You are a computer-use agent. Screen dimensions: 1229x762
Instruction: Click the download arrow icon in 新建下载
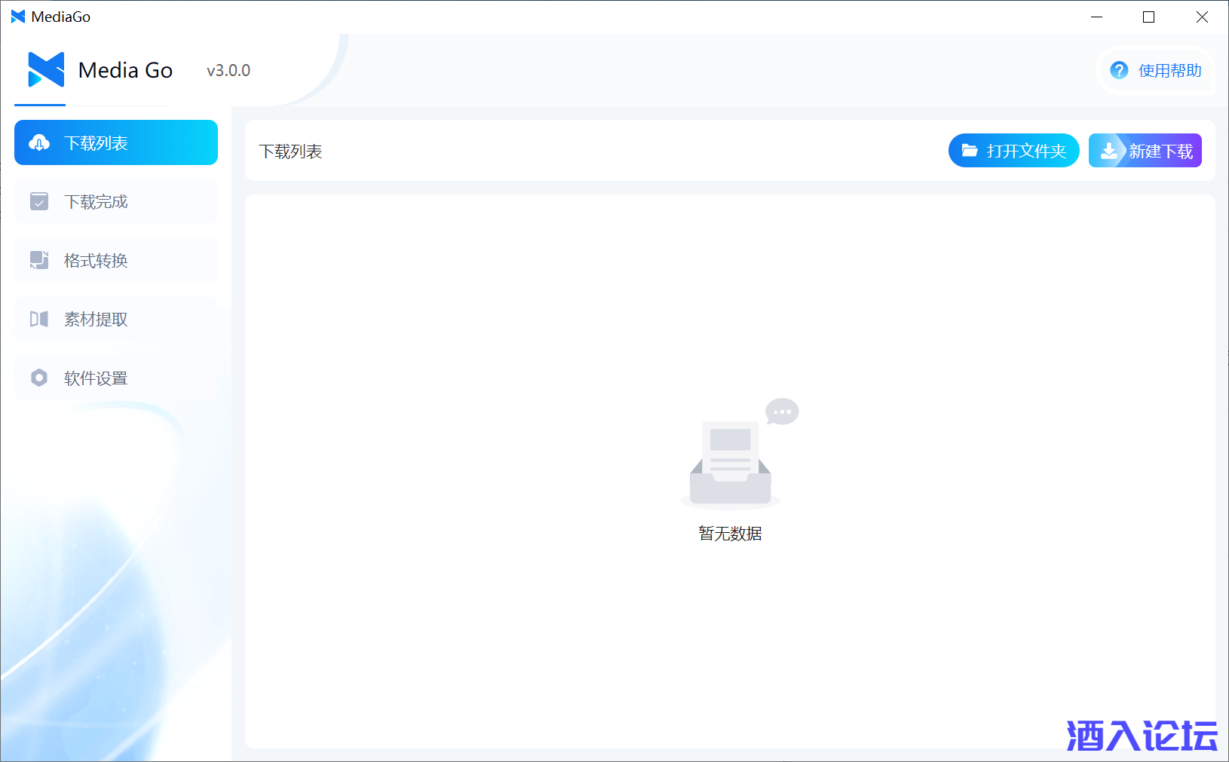[x=1109, y=151]
